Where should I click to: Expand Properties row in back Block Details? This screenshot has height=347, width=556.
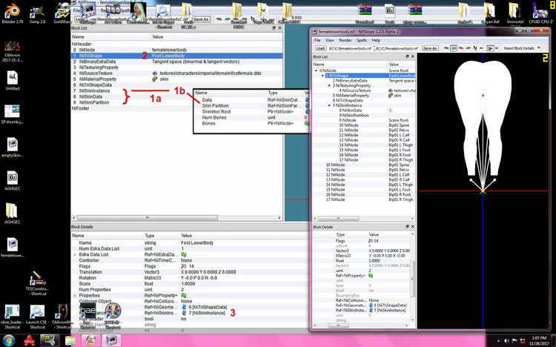click(x=74, y=295)
